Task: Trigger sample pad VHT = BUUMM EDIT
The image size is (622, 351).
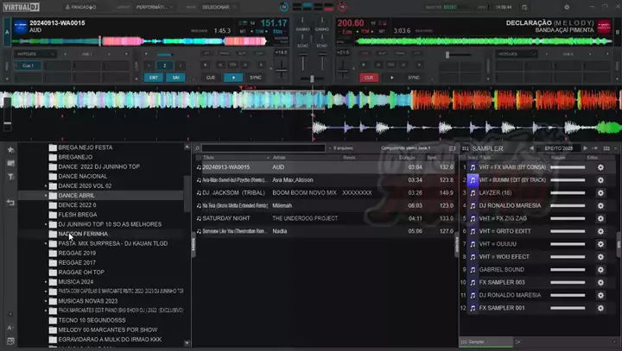Action: tap(473, 180)
